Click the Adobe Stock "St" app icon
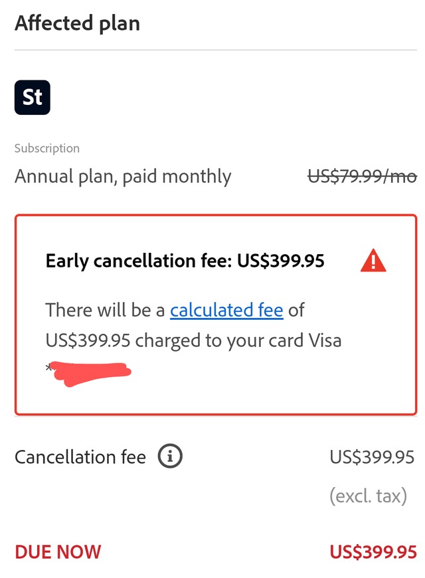 [x=32, y=98]
